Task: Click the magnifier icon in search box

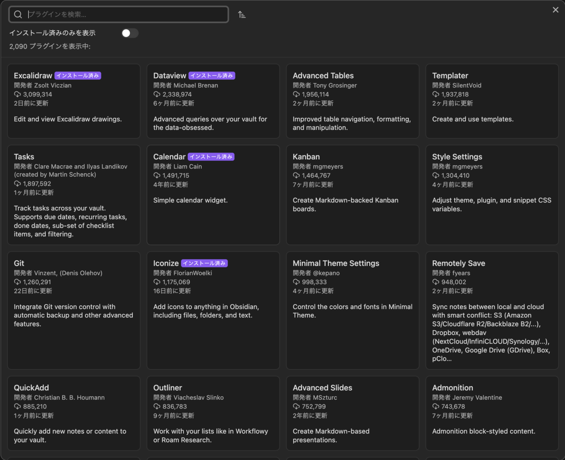Action: [18, 15]
